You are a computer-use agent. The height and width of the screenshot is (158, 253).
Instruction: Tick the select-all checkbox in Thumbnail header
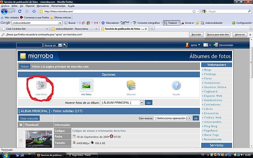[x=21, y=125]
